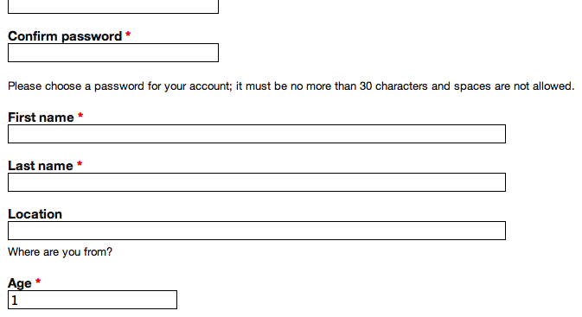
Task: Click the Confirm password label
Action: point(65,36)
